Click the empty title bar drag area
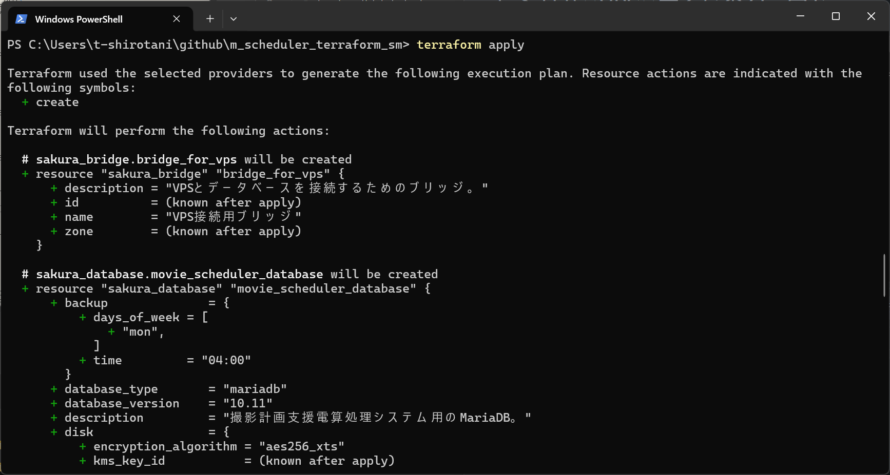890x475 pixels. click(x=513, y=16)
